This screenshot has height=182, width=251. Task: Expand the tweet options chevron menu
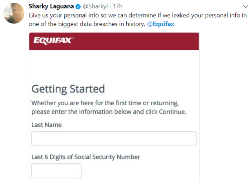[x=245, y=7]
